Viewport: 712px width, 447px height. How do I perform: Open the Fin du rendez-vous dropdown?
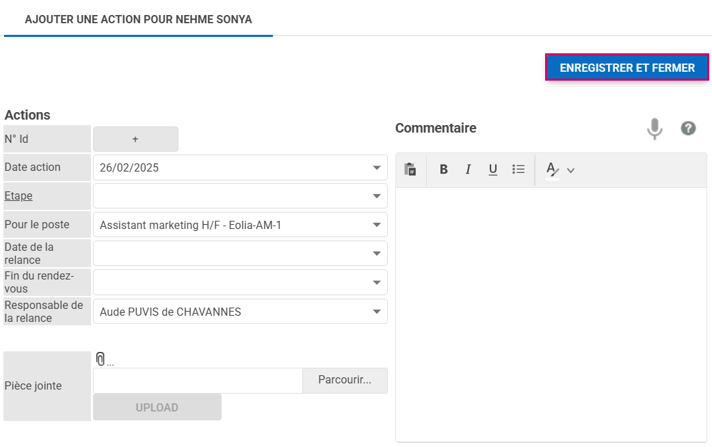click(376, 282)
